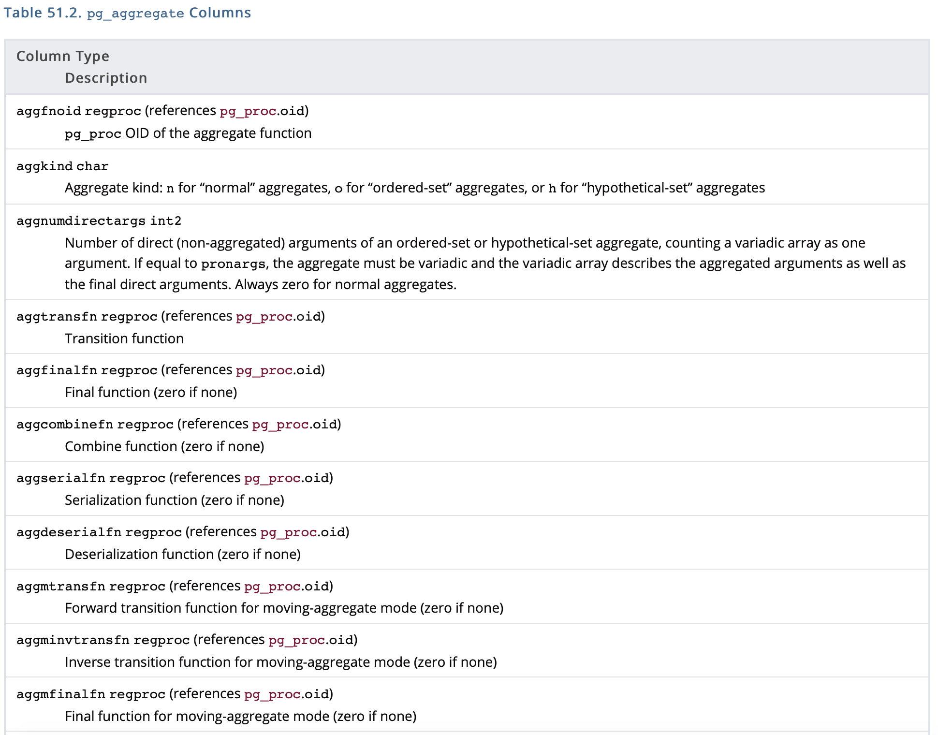Click the Table 51.2 pg_aggregate Columns title
The image size is (938, 735).
click(x=127, y=13)
